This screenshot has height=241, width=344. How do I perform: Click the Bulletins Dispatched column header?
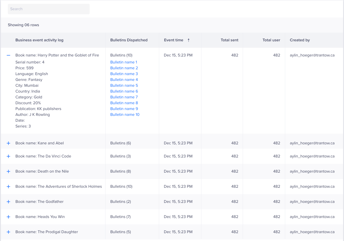[x=129, y=40]
